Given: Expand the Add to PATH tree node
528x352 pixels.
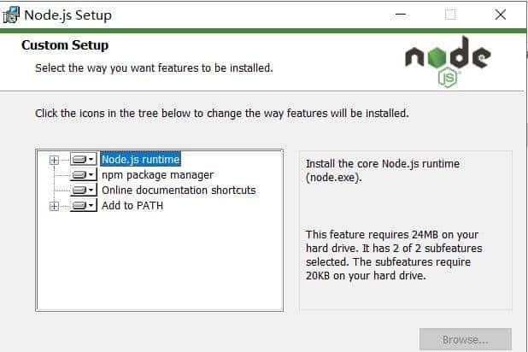Looking at the screenshot, I should tap(54, 206).
